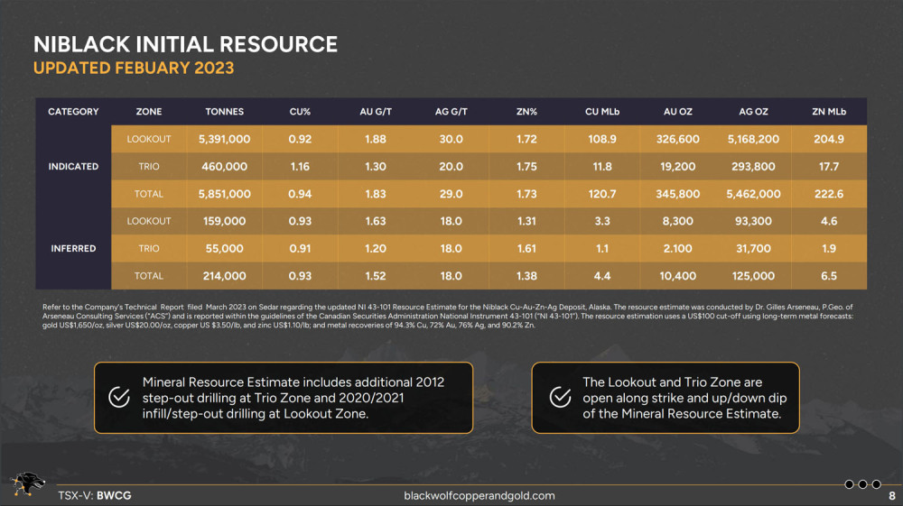This screenshot has height=506, width=903.
Task: Click the AG OZ column header
Action: pos(753,112)
